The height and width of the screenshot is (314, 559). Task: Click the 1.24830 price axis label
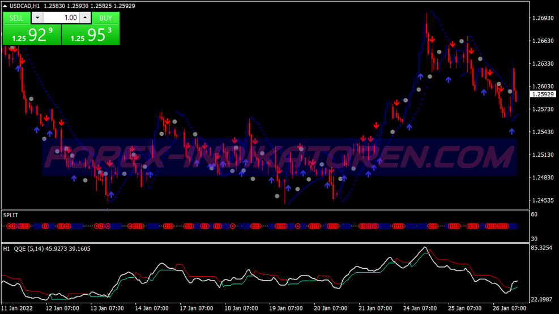pyautogui.click(x=543, y=177)
